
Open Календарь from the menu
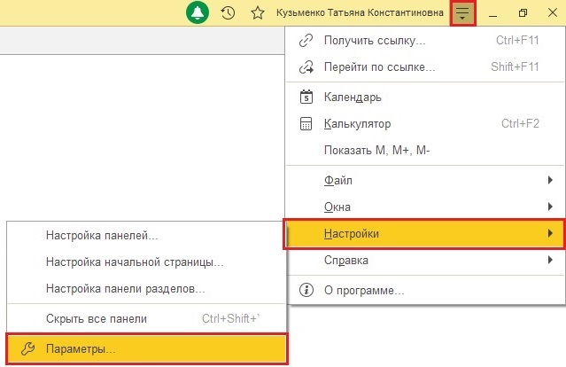coord(425,97)
